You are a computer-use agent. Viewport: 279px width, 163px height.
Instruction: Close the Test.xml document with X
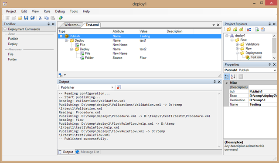coord(218,25)
